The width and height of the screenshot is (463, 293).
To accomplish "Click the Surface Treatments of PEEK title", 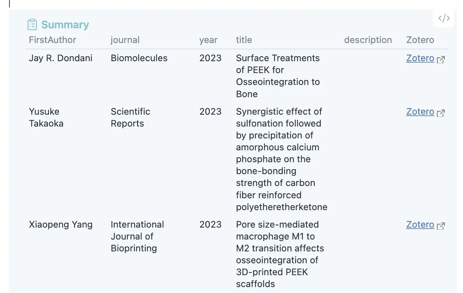I will (278, 76).
